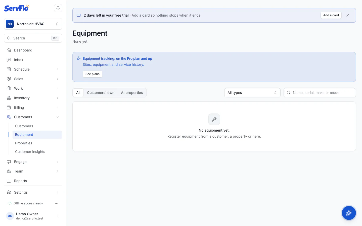Expand the Settings menu chevron
Screen dimensions: 362x226
tap(58, 192)
